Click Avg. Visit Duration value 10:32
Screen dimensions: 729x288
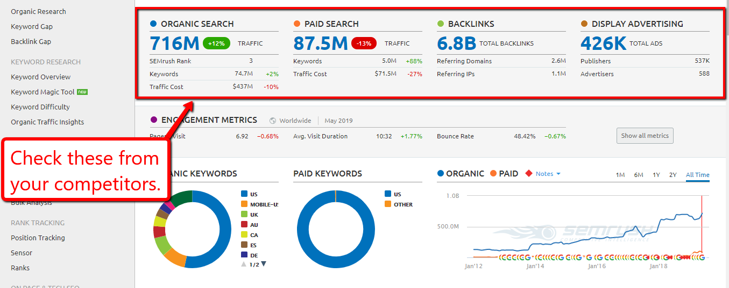[x=384, y=136]
